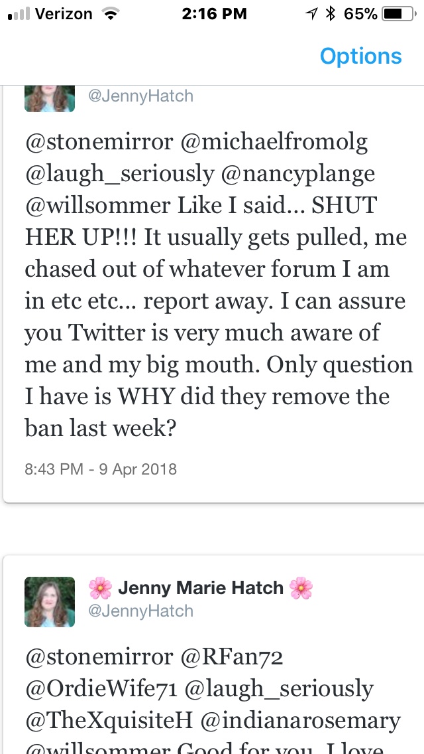Tap the partial avatar of the top tweet
The width and height of the screenshot is (424, 754).
(x=49, y=98)
